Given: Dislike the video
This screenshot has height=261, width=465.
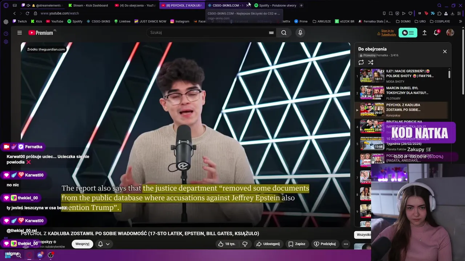Looking at the screenshot, I should 245,244.
